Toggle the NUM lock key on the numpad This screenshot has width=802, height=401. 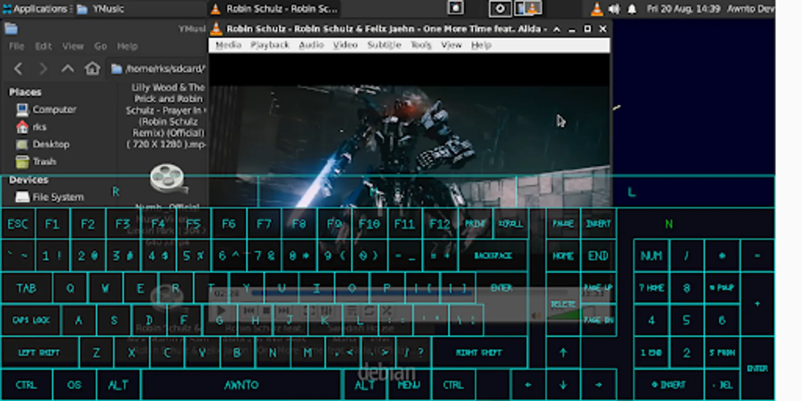click(651, 256)
